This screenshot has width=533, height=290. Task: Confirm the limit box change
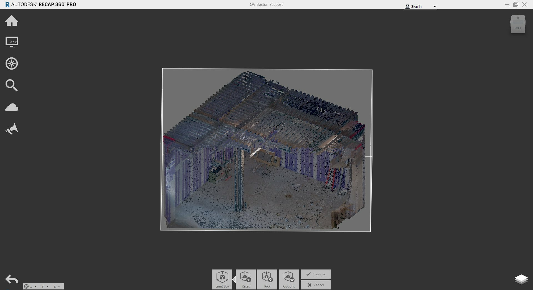tap(315, 274)
